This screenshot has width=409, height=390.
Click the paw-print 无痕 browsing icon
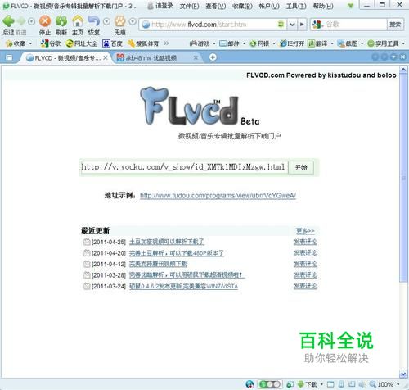click(x=119, y=21)
